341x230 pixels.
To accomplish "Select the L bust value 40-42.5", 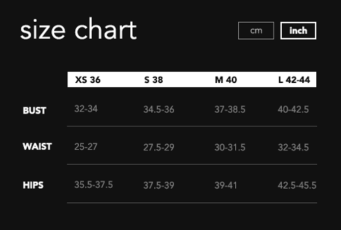I will pyautogui.click(x=293, y=109).
